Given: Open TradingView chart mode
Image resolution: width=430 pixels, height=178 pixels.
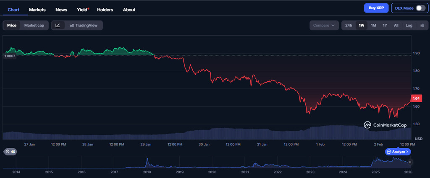Looking at the screenshot, I should pos(84,26).
